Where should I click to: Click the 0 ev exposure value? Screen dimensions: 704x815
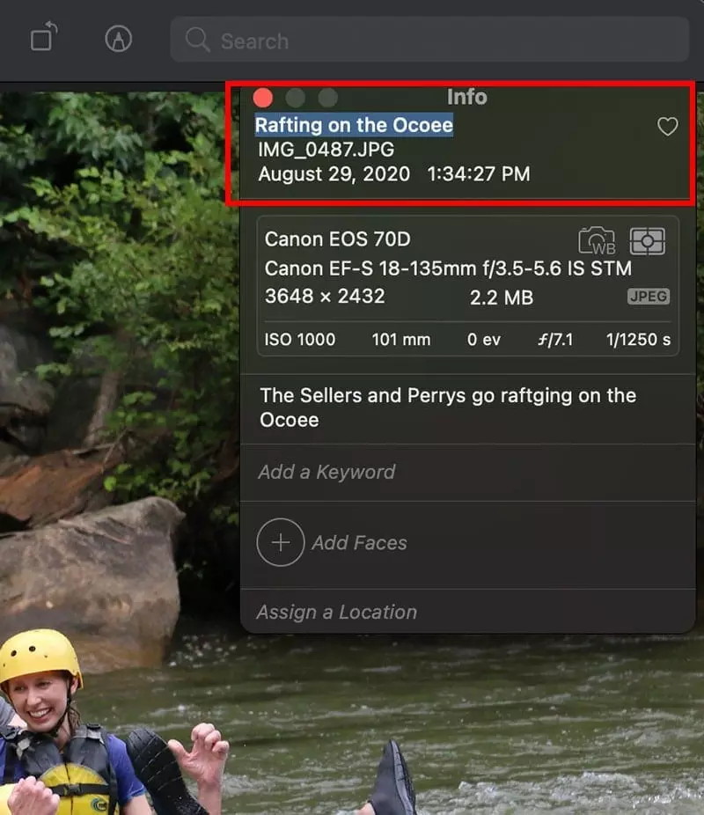click(x=484, y=340)
